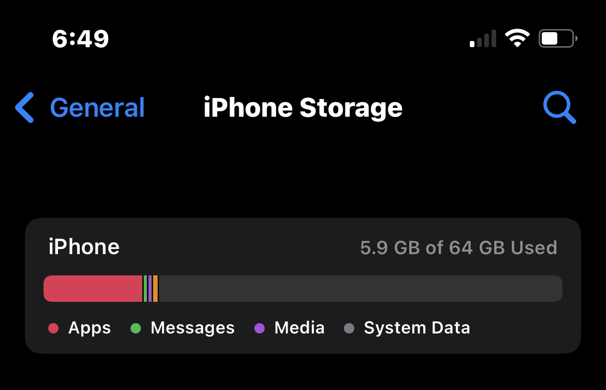
Task: Click the orange segment of storage bar
Action: 155,288
